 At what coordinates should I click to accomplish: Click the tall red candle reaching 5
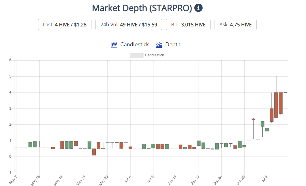(x=276, y=105)
